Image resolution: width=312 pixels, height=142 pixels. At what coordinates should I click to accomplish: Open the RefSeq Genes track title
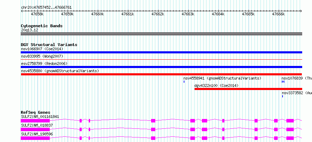36,112
